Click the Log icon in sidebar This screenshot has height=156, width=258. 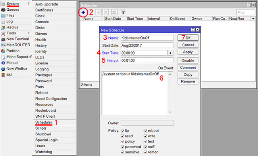pos(3,21)
